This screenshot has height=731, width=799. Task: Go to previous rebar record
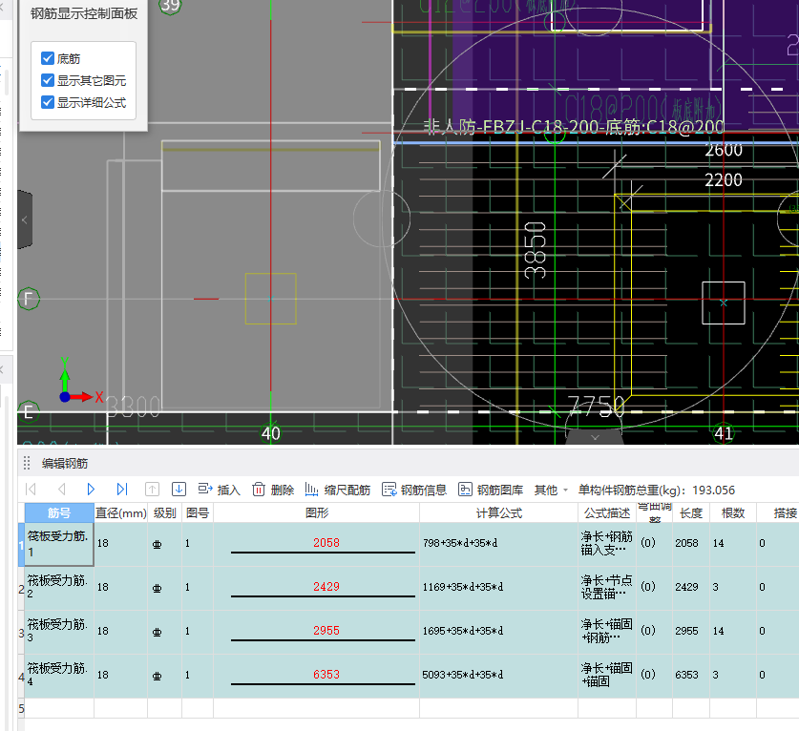pyautogui.click(x=62, y=490)
